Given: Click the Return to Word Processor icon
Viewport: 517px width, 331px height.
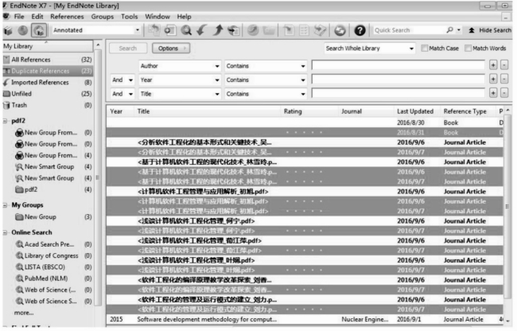Looking at the screenshot, I should click(320, 30).
